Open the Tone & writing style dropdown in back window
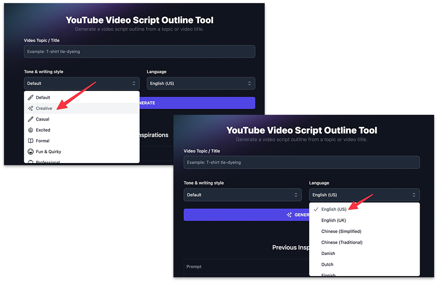Screen dimensions: 439x283 (82, 83)
